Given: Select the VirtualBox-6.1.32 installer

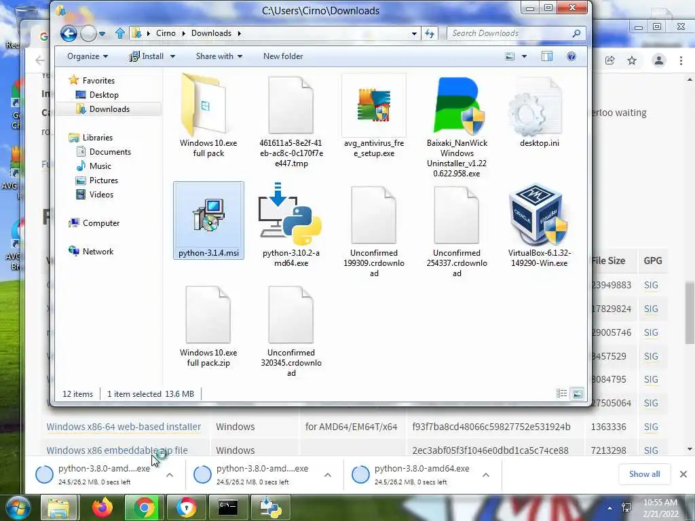Looking at the screenshot, I should 540,225.
